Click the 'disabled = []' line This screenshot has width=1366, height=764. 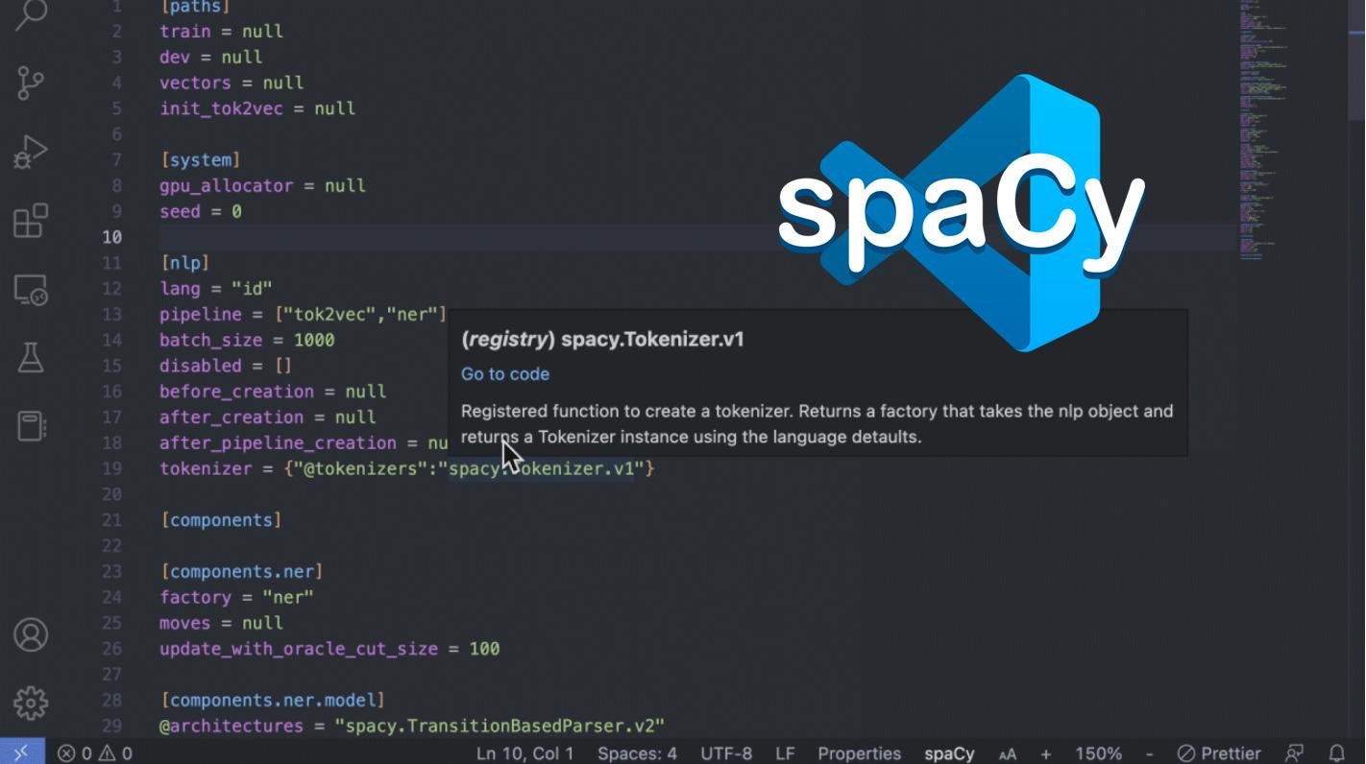tap(226, 366)
